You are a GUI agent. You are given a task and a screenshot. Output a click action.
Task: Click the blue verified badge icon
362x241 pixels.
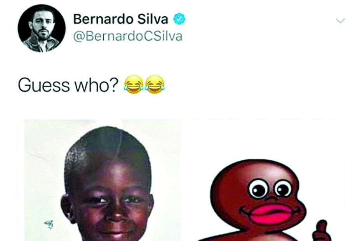(x=179, y=19)
